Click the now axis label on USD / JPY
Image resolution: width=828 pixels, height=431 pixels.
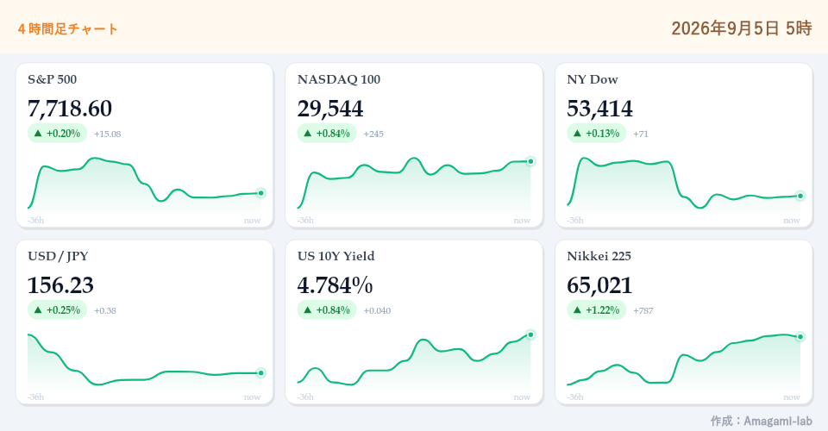pos(253,397)
